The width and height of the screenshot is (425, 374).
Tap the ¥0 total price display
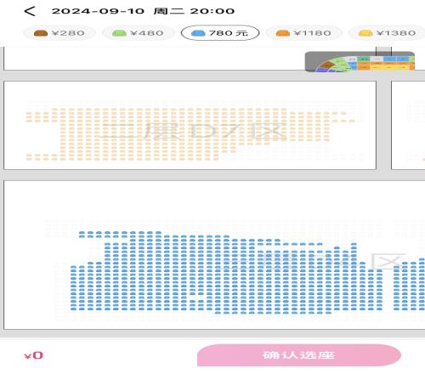pyautogui.click(x=34, y=355)
